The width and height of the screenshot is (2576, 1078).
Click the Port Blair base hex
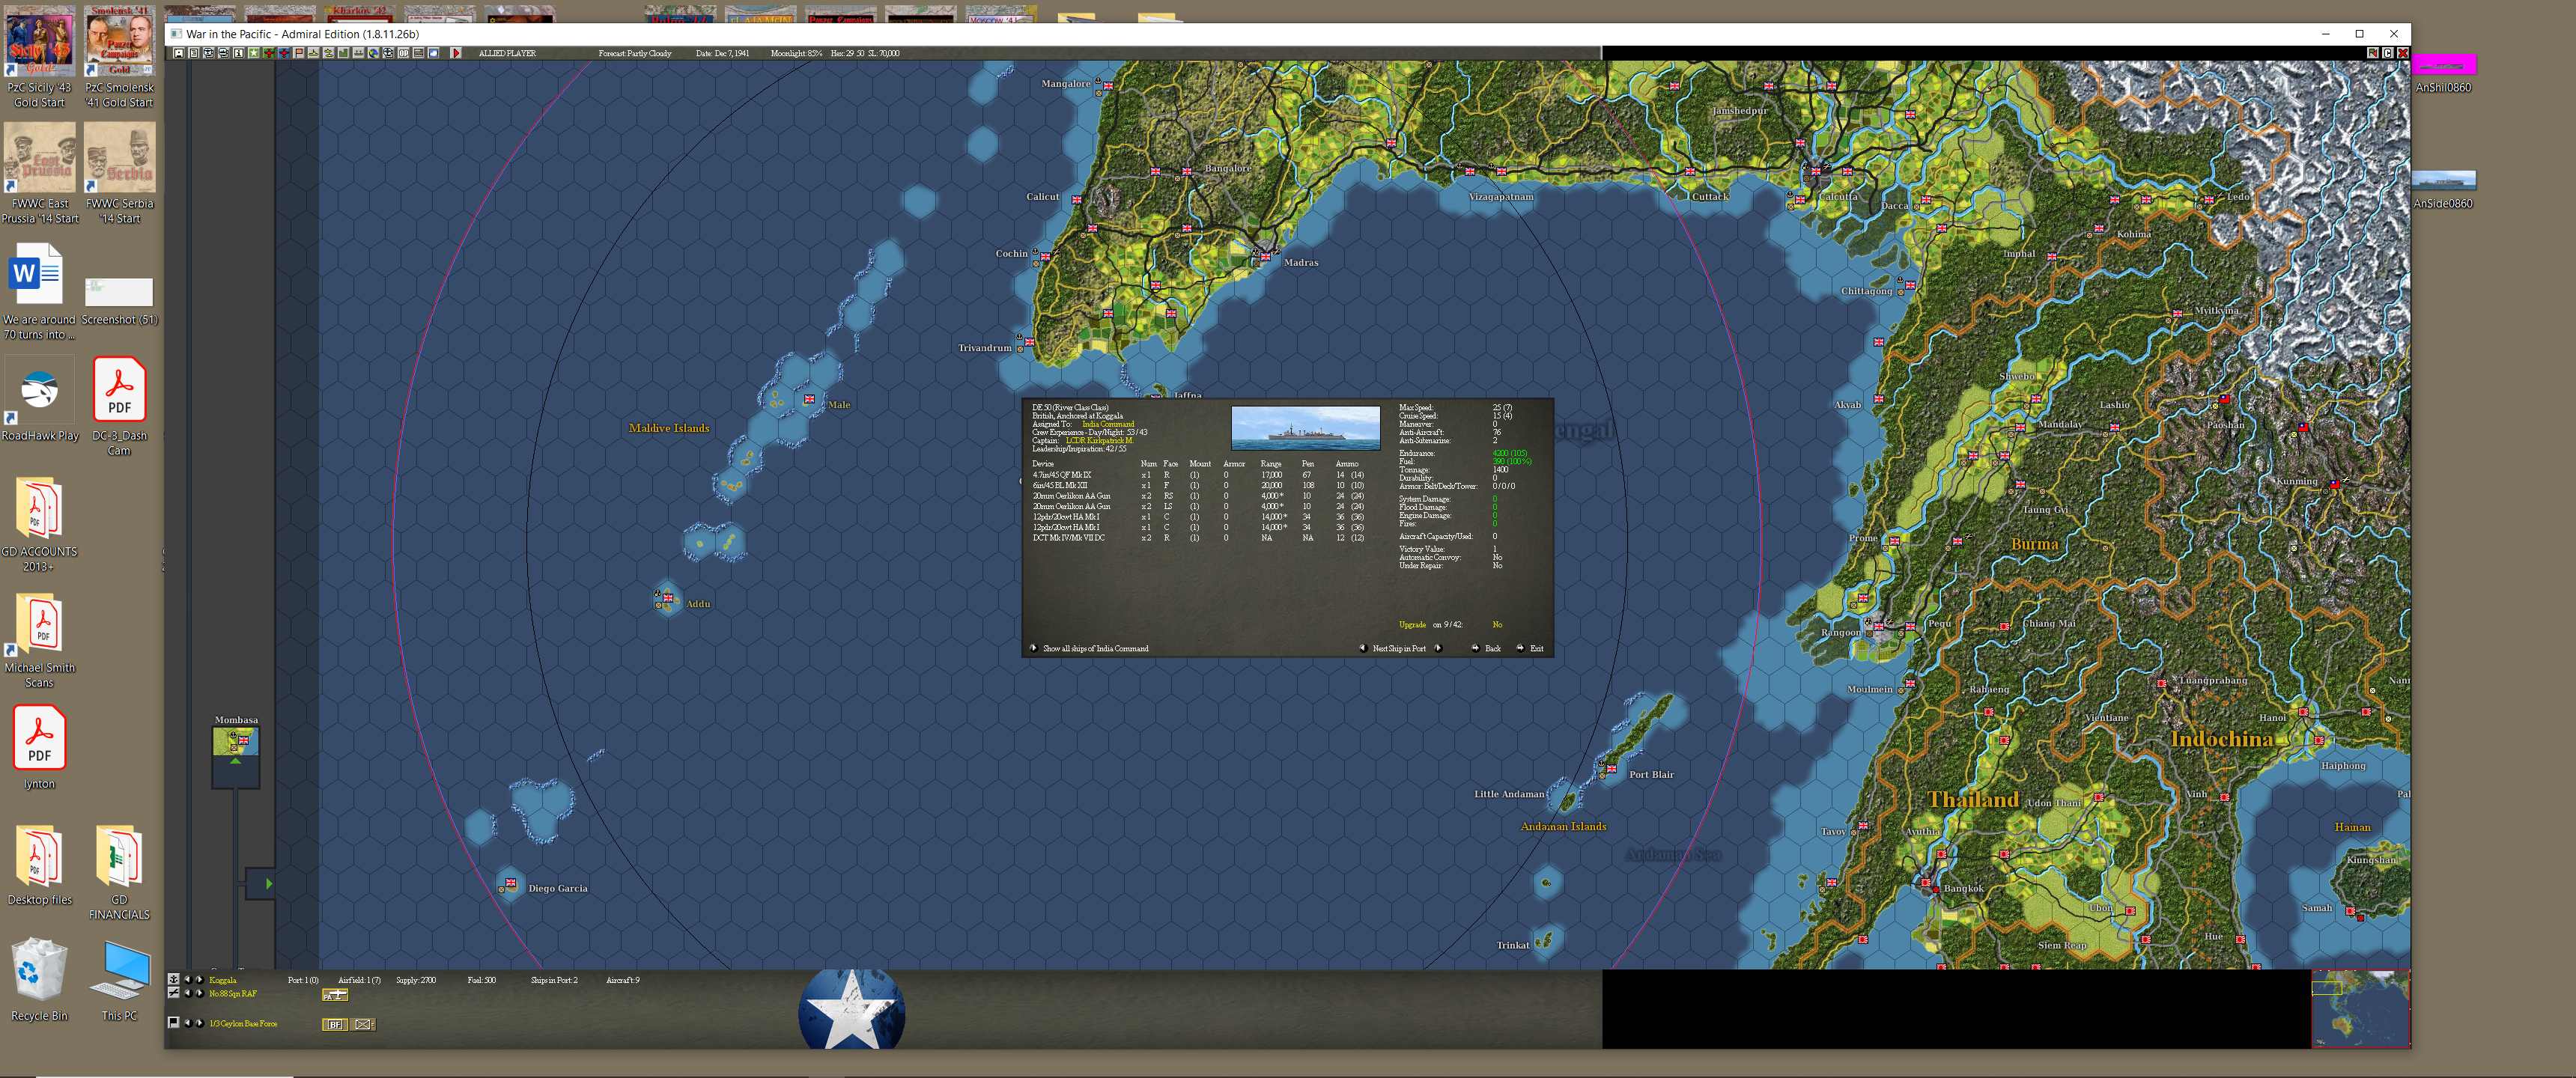1610,768
